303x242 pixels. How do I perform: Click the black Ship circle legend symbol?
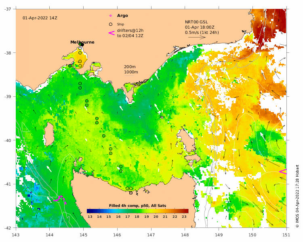tap(111, 24)
